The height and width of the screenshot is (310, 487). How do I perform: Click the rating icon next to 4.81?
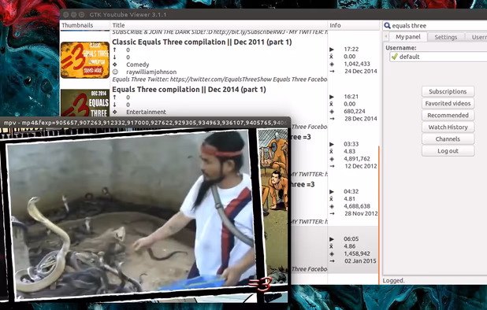(x=332, y=199)
